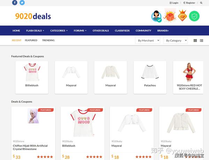The height and width of the screenshot is (160, 209).
Task: Open the By Merchant dropdown
Action: [148, 40]
